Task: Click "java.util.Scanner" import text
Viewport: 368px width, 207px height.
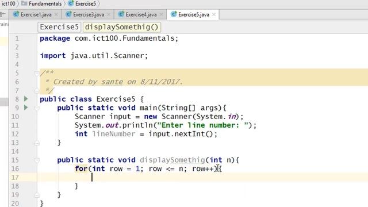Action: 108,56
